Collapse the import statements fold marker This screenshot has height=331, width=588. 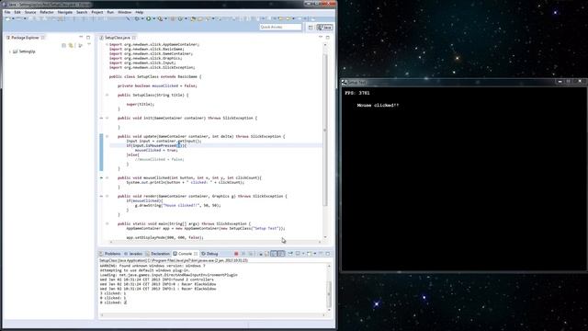(x=107, y=44)
